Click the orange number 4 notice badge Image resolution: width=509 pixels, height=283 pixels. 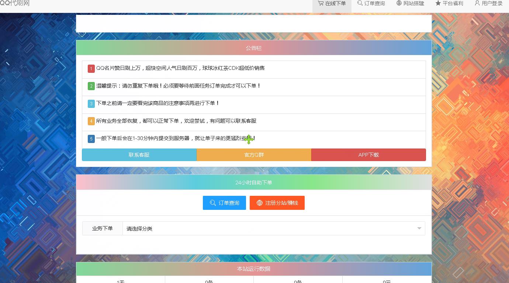pos(91,121)
